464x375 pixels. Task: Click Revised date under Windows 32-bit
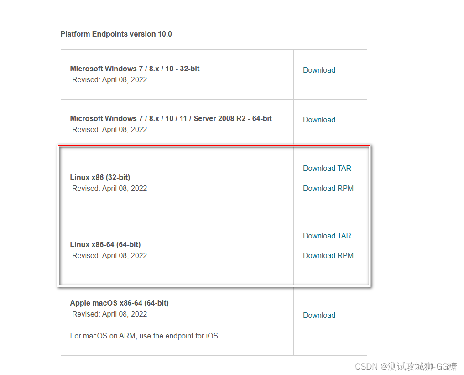coord(109,79)
